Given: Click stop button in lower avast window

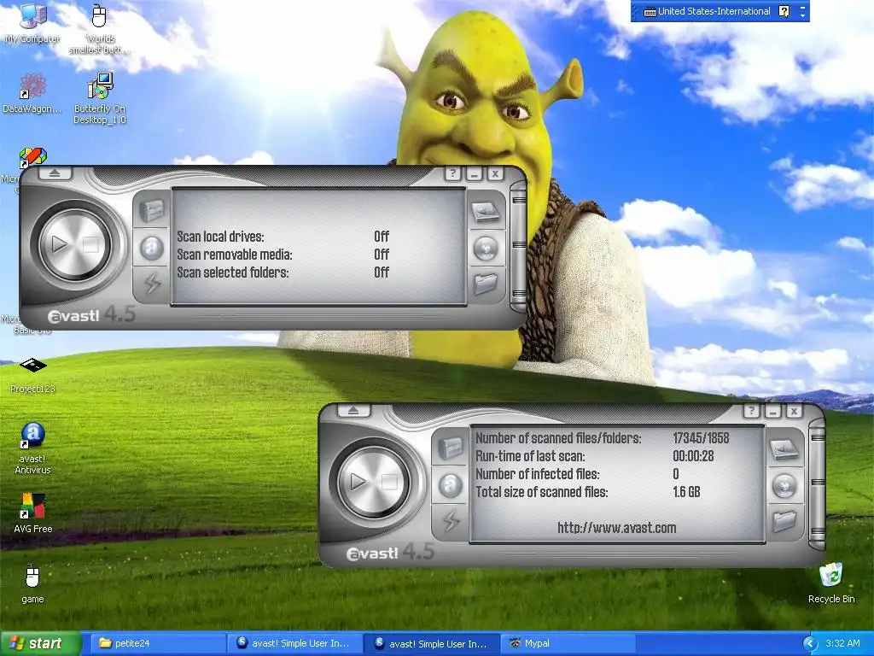Looking at the screenshot, I should pyautogui.click(x=389, y=482).
